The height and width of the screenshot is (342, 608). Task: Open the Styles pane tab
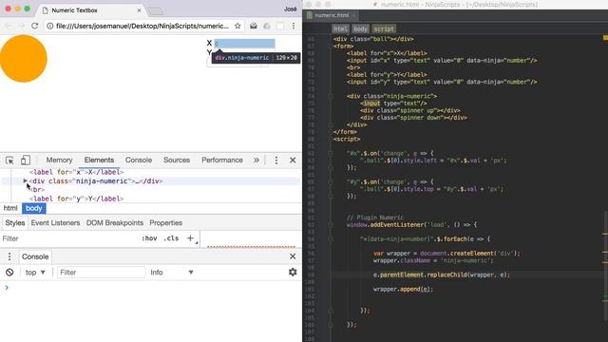(x=15, y=223)
